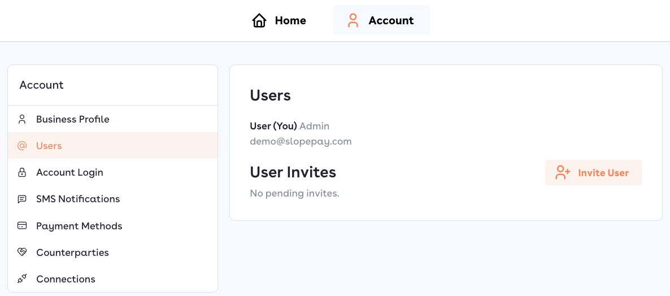The width and height of the screenshot is (670, 296).
Task: Click the person icon next to Business Profile
Action: [22, 119]
